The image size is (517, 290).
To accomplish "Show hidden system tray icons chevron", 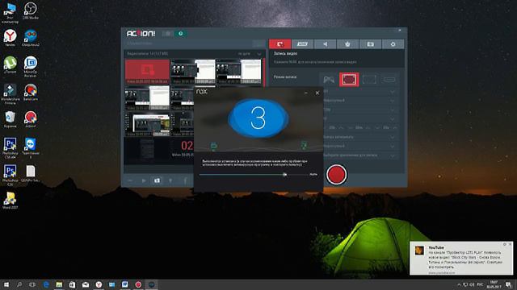I will pyautogui.click(x=459, y=284).
